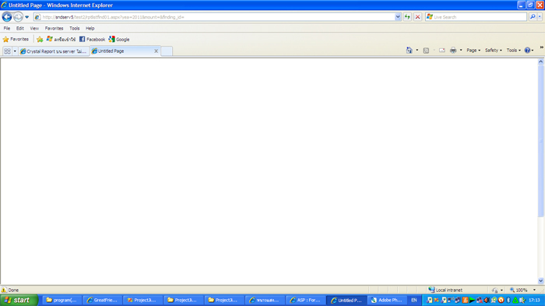Click the Local intranet zone indicator
Image resolution: width=545 pixels, height=306 pixels.
point(445,290)
